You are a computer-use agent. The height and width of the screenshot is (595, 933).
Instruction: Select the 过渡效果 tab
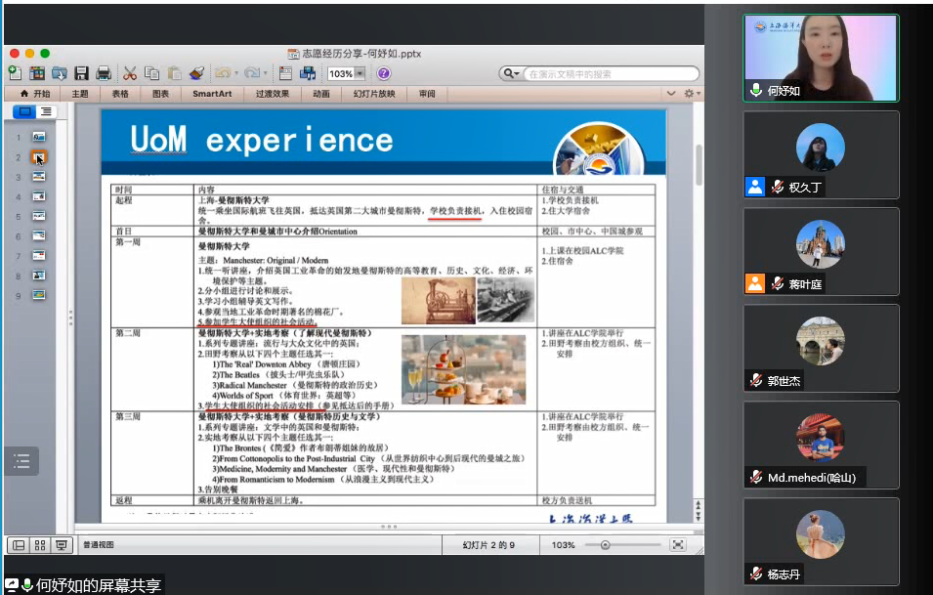(x=273, y=94)
